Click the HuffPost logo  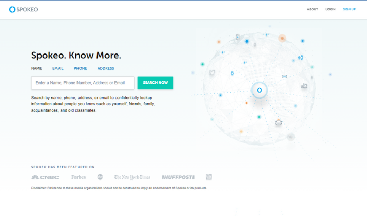pyautogui.click(x=178, y=177)
